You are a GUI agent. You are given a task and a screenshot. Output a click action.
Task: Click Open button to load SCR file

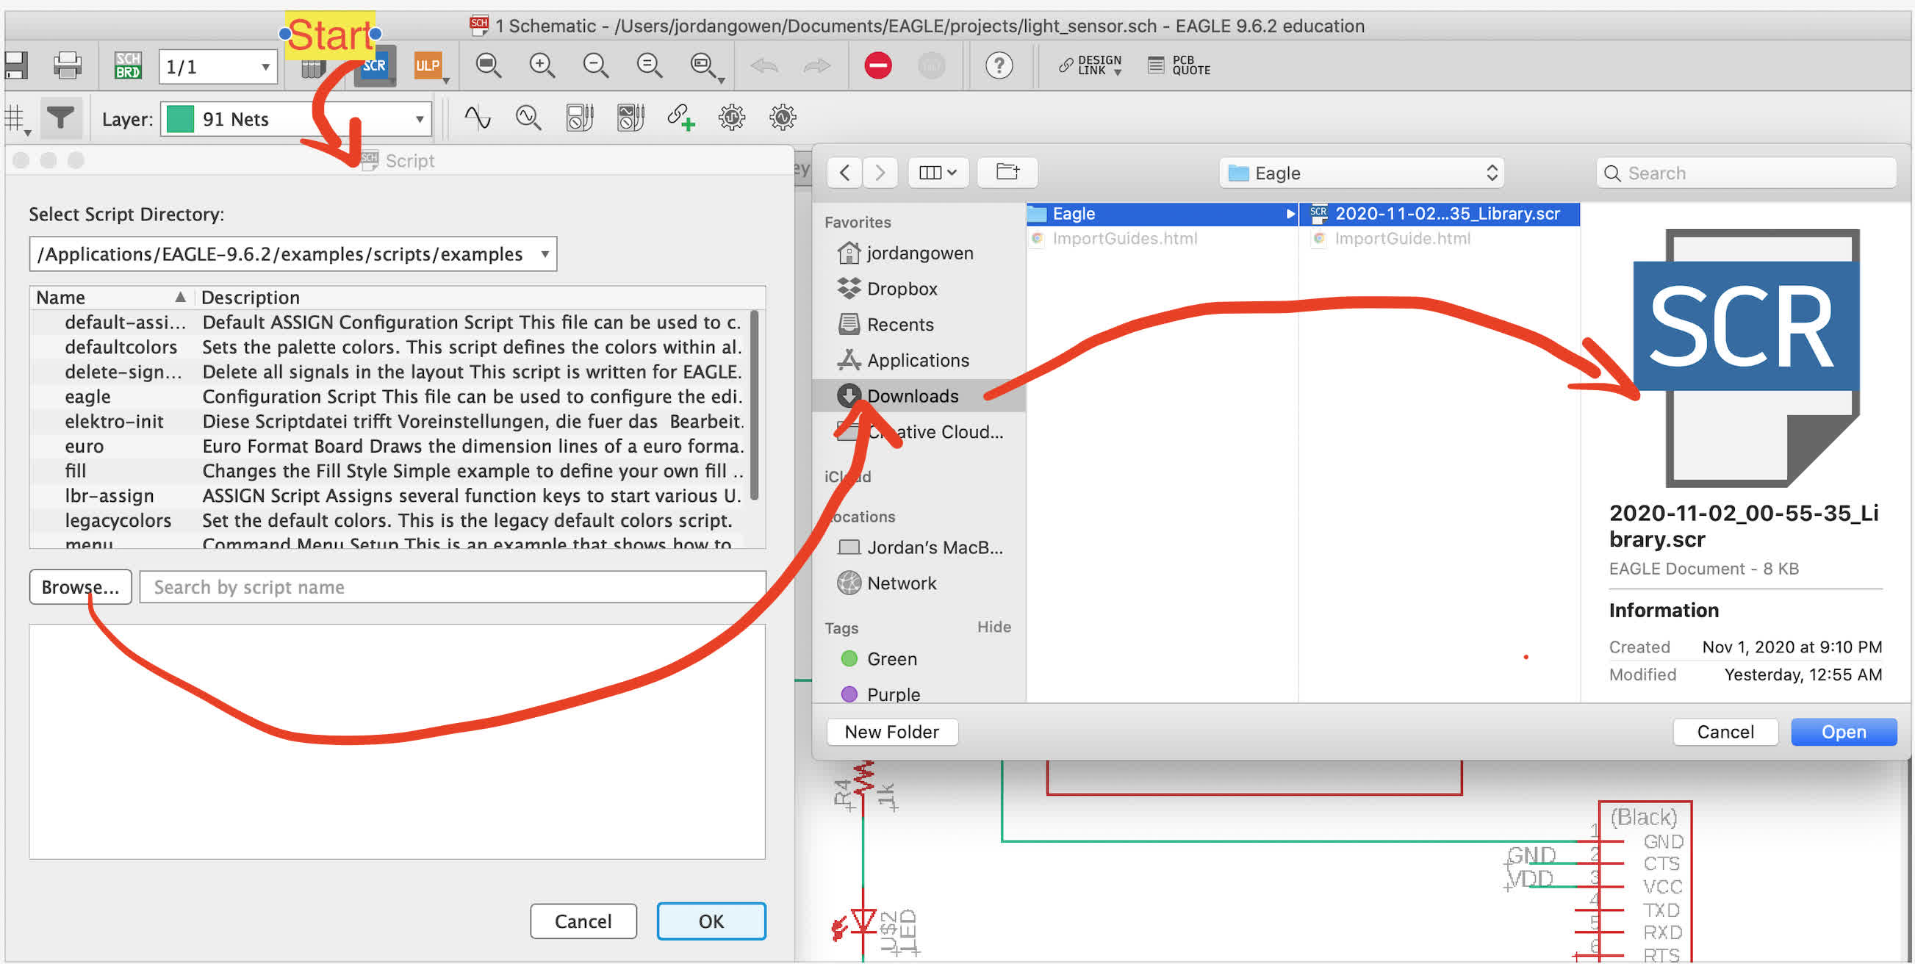click(x=1842, y=730)
